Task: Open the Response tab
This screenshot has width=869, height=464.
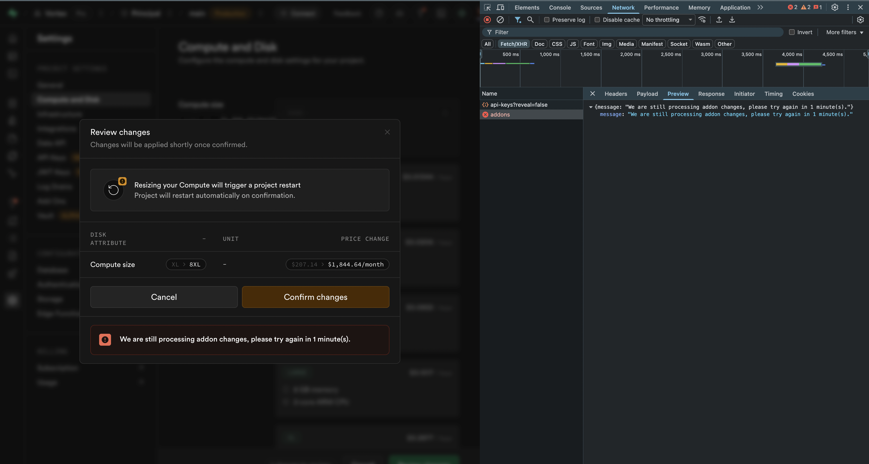Action: pyautogui.click(x=711, y=94)
